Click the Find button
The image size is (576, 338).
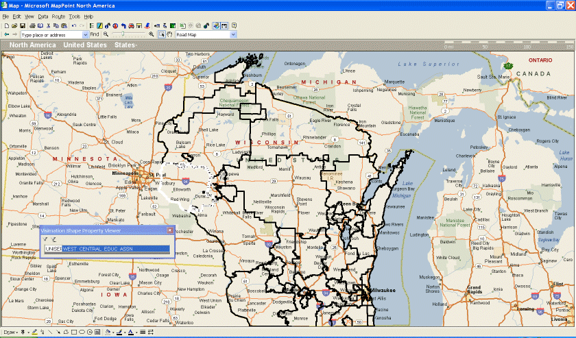[95, 34]
